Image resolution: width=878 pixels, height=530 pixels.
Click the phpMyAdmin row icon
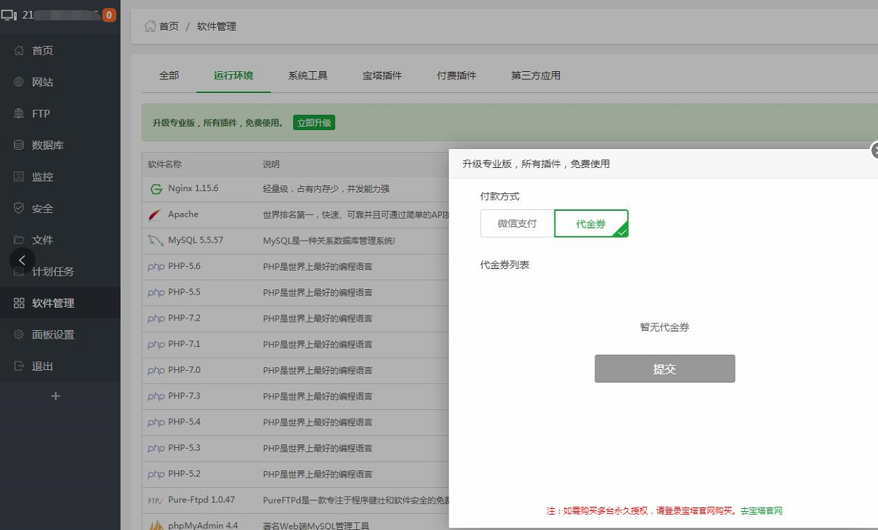click(156, 526)
